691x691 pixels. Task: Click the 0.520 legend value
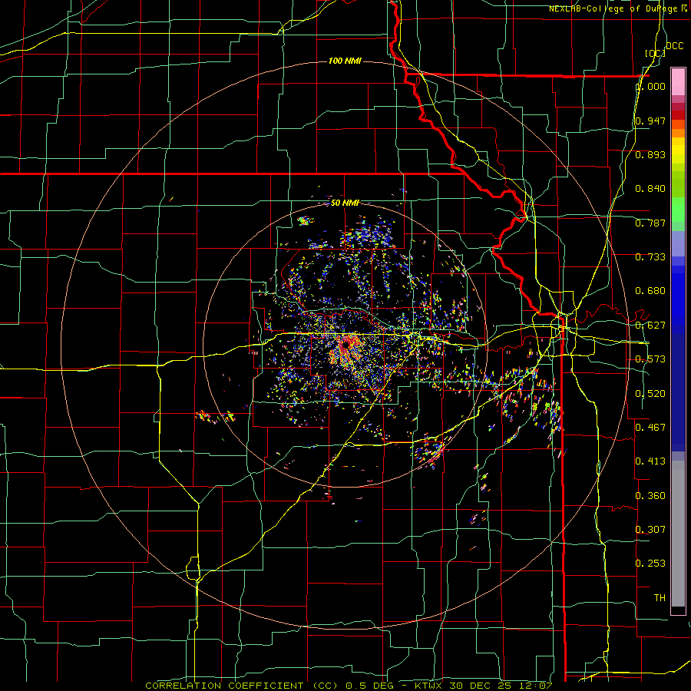click(650, 394)
